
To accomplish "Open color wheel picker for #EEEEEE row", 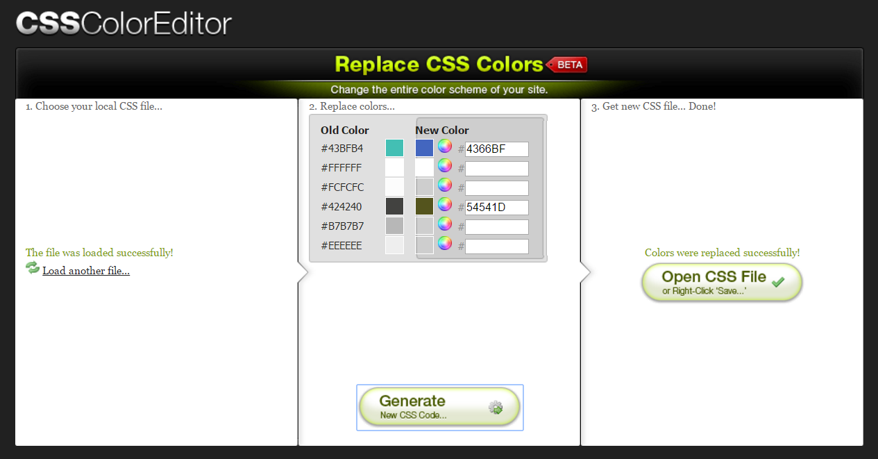I will tap(445, 244).
